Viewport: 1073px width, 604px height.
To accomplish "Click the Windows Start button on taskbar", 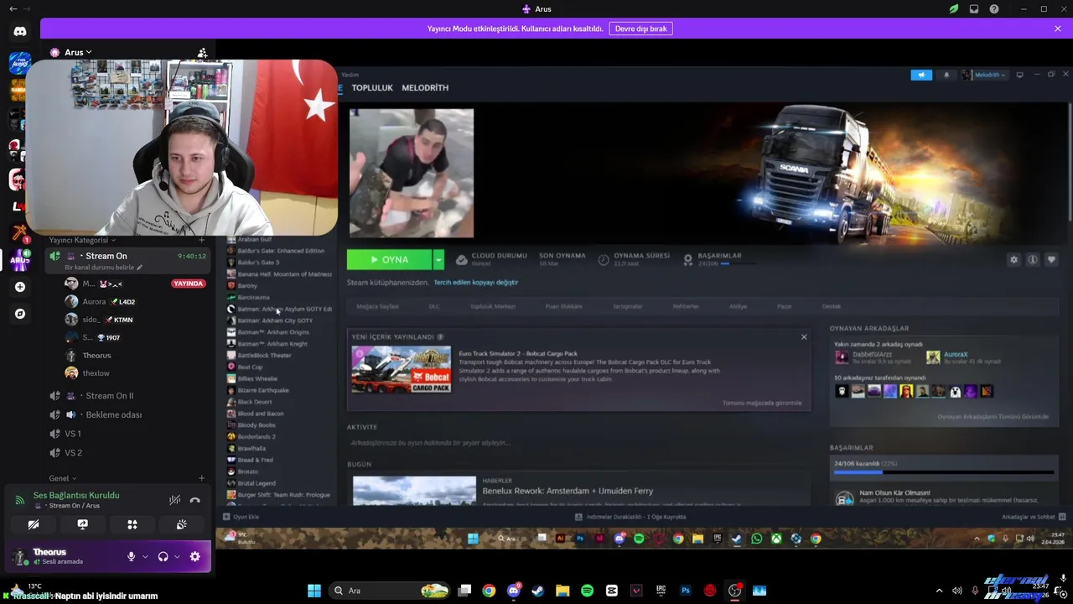I will tap(314, 591).
